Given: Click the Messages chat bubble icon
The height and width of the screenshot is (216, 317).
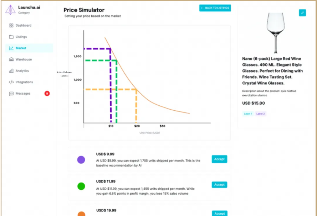Looking at the screenshot, I should point(11,94).
